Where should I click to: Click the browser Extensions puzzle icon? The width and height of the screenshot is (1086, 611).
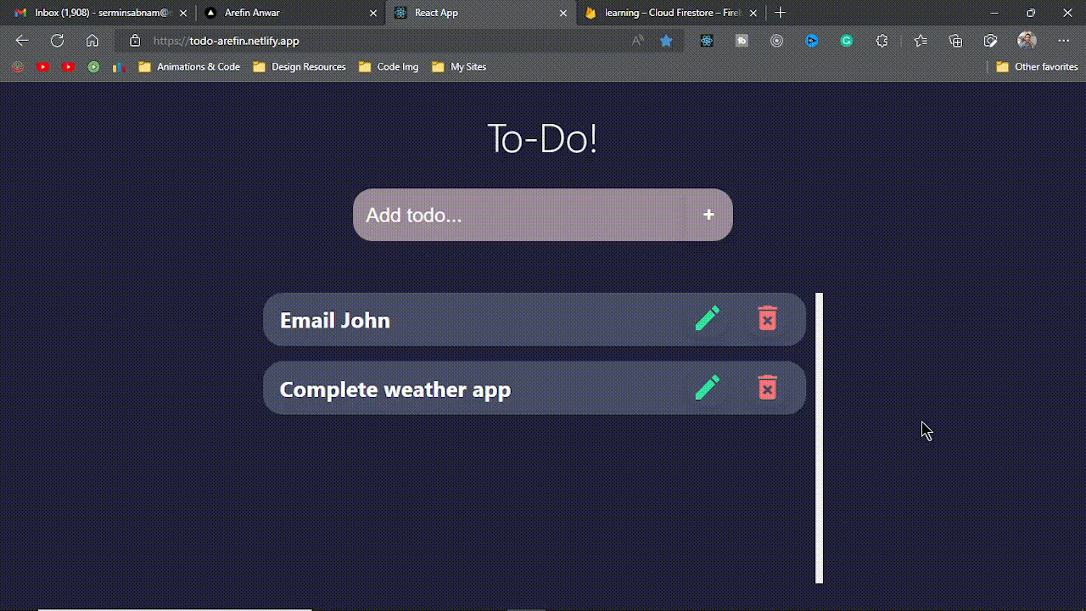coord(882,41)
